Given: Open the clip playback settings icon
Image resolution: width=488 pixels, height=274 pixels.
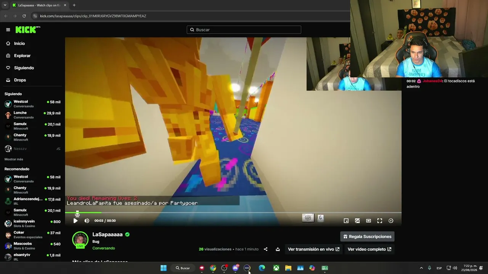Looking at the screenshot, I should (x=391, y=221).
